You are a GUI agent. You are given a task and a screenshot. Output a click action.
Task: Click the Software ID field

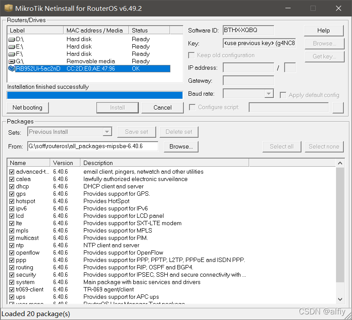click(x=248, y=30)
